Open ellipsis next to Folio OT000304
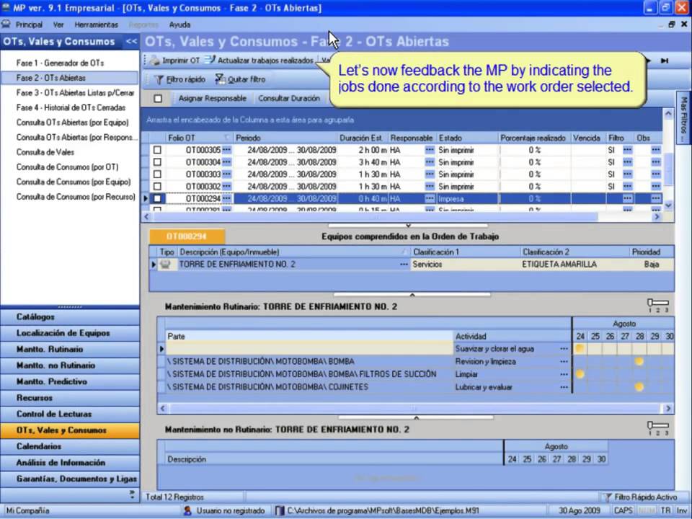The width and height of the screenshot is (692, 519). (226, 162)
